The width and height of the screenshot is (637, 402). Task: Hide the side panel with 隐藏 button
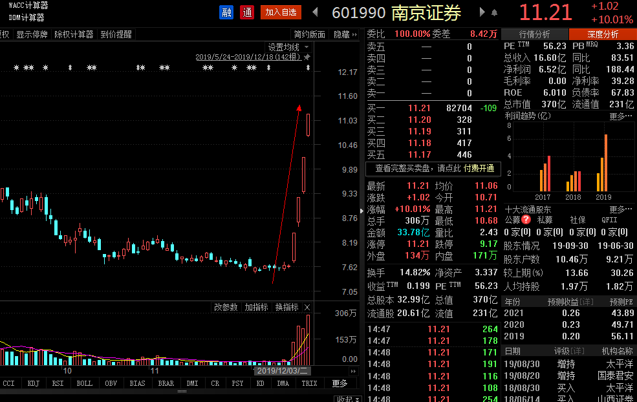pos(345,34)
